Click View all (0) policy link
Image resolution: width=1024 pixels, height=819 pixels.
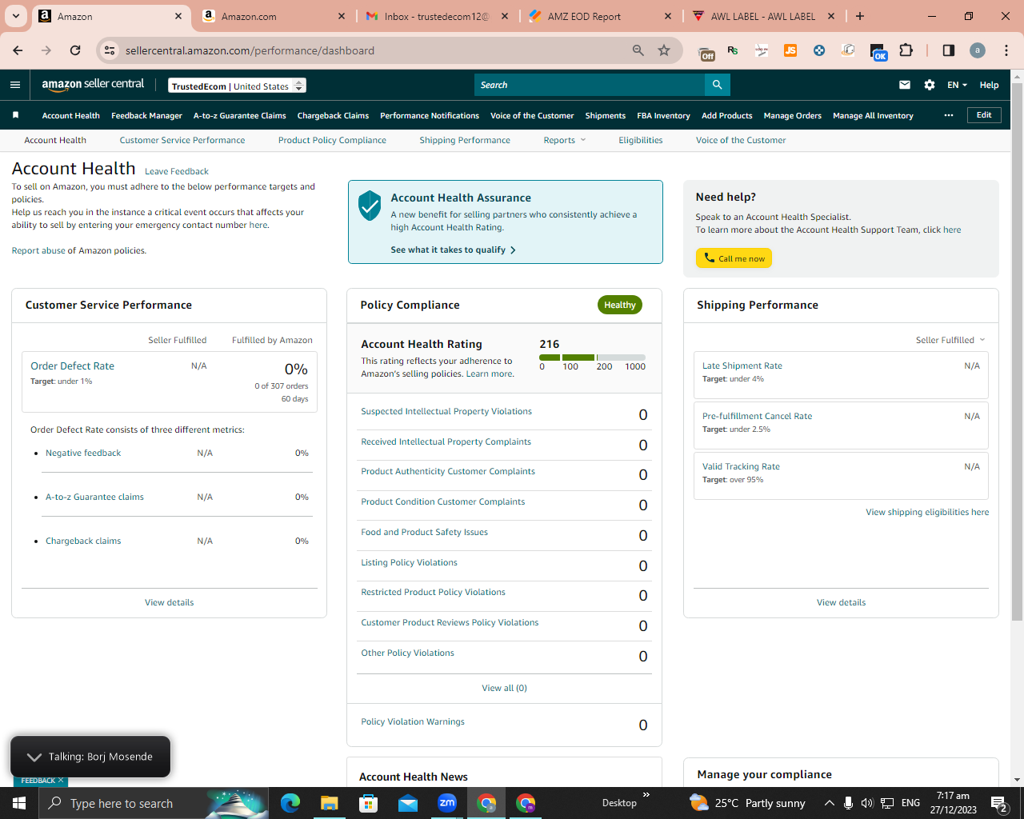tap(504, 688)
